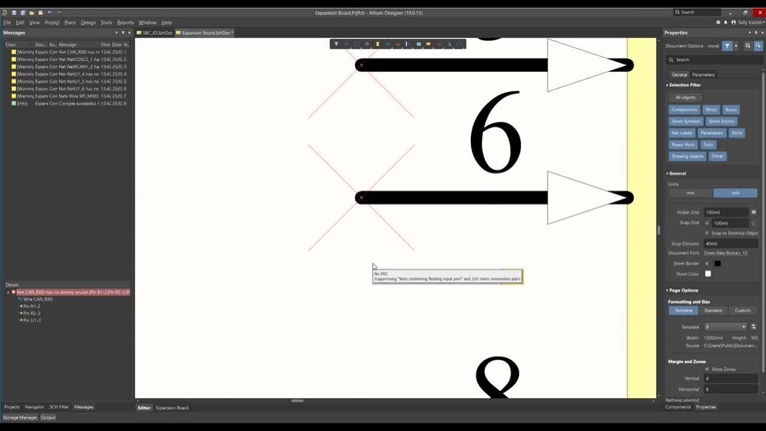Toggle Snap to Electrical Object checkbox
Viewport: 766px width, 431px height.
coord(707,233)
